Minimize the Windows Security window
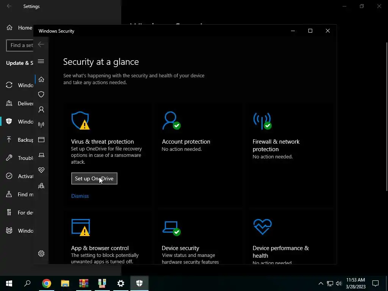Screen dimensions: 388x291 (293, 31)
